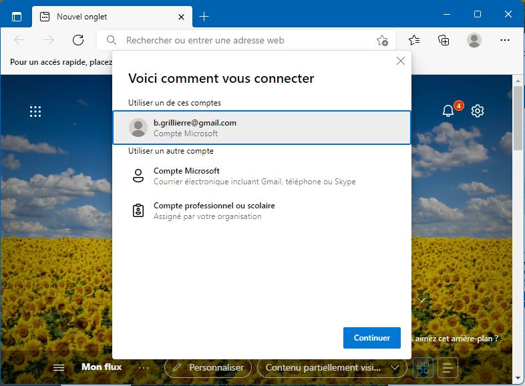Image resolution: width=525 pixels, height=386 pixels.
Task: Open the Favorites list icon
Action: pyautogui.click(x=414, y=40)
